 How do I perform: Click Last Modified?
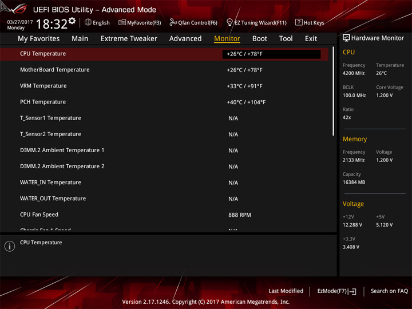pos(286,291)
